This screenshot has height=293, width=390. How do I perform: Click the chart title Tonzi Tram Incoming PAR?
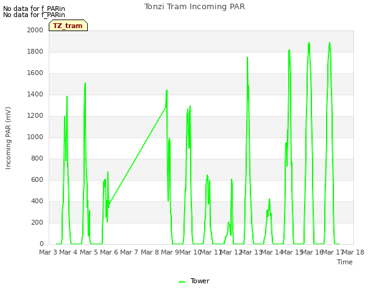(x=194, y=7)
